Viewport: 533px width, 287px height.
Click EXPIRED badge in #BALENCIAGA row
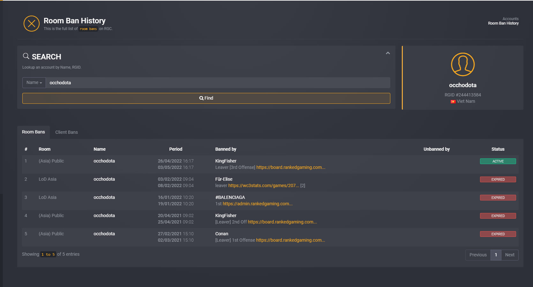[498, 198]
